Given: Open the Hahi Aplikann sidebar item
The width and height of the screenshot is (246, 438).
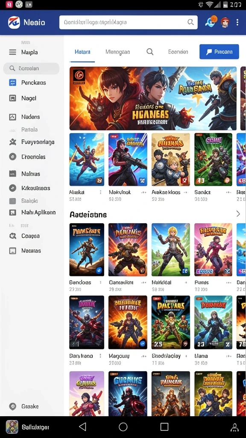Looking at the screenshot, I should point(38,212).
